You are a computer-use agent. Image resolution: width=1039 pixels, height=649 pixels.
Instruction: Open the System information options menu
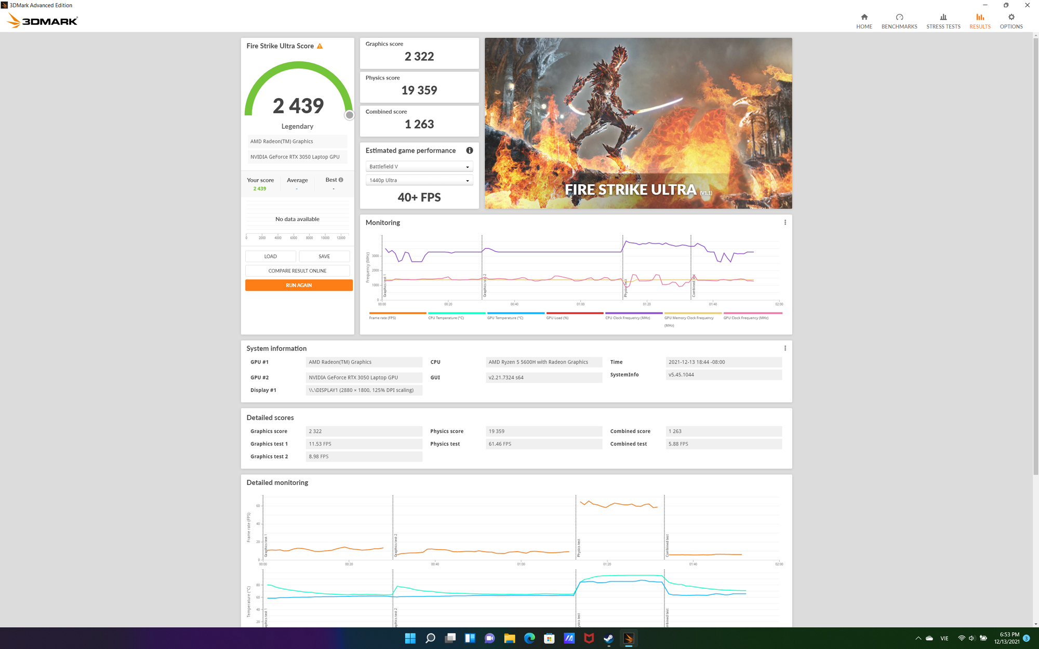point(785,348)
